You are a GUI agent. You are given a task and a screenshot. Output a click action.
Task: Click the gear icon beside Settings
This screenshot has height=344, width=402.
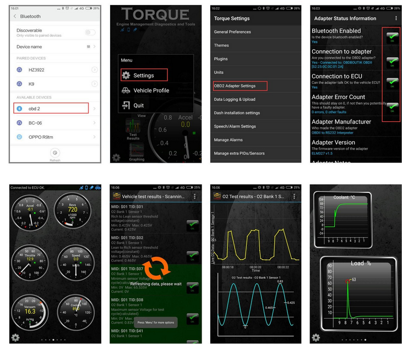coord(126,75)
